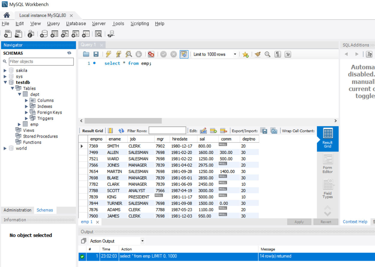This screenshot has width=375, height=267.
Task: Expand the world schema
Action: pos(5,148)
